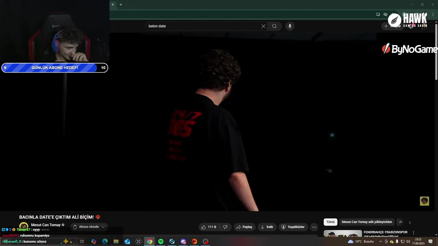Open the EA app from the taskbar

194,242
